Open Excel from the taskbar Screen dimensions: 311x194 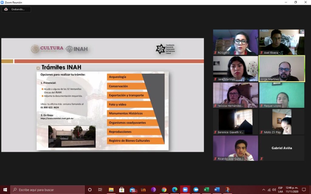(x=206, y=190)
